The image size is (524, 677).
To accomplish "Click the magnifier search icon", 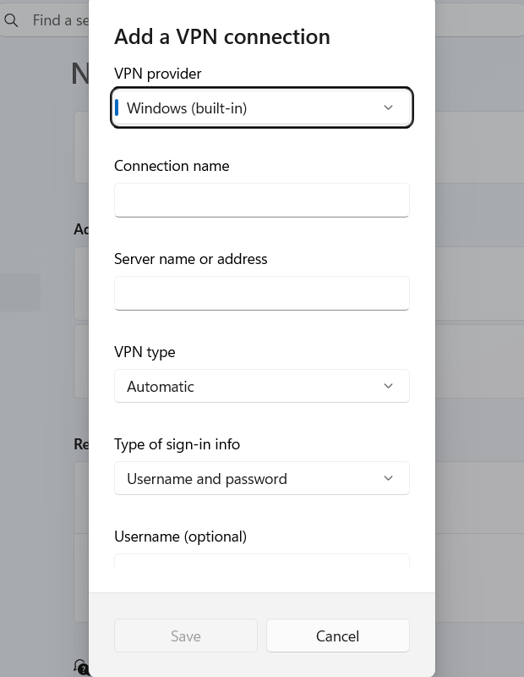I will (11, 20).
